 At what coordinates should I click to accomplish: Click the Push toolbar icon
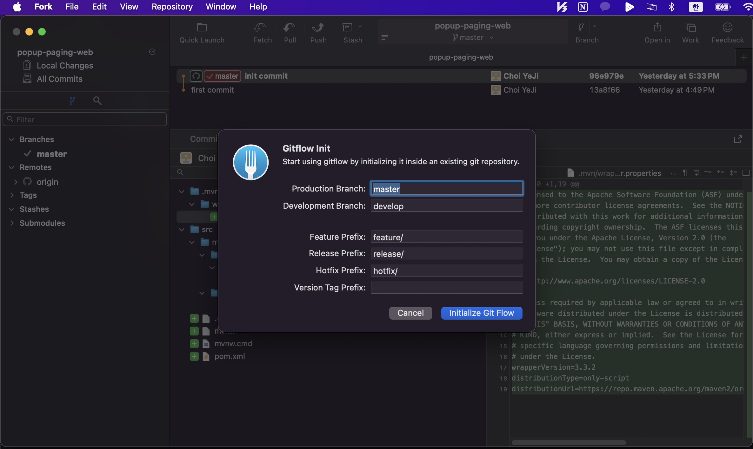[318, 28]
